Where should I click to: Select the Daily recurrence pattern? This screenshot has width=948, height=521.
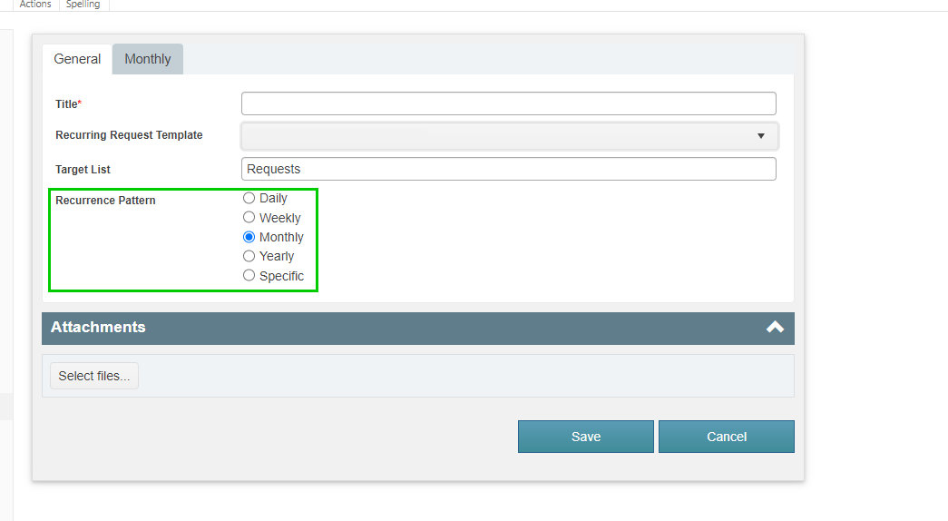point(249,198)
